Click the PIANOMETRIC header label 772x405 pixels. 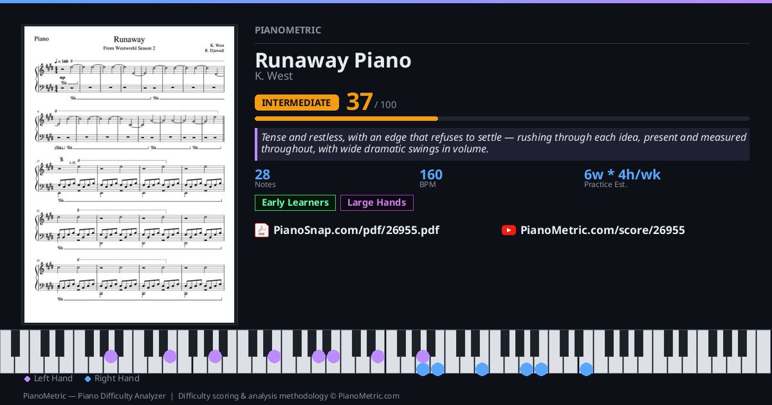288,30
